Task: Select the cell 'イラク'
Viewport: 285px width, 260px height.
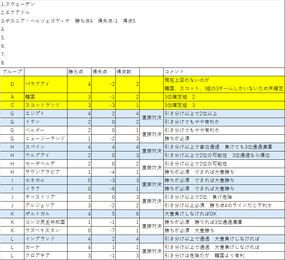Action: (x=46, y=189)
